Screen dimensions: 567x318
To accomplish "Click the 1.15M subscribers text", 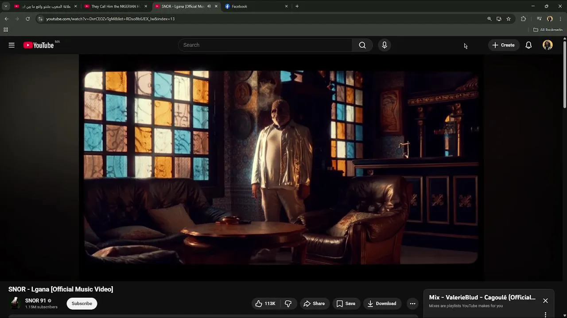I will [x=41, y=307].
